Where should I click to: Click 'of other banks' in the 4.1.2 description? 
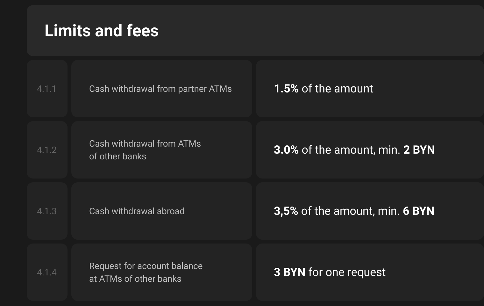click(117, 156)
